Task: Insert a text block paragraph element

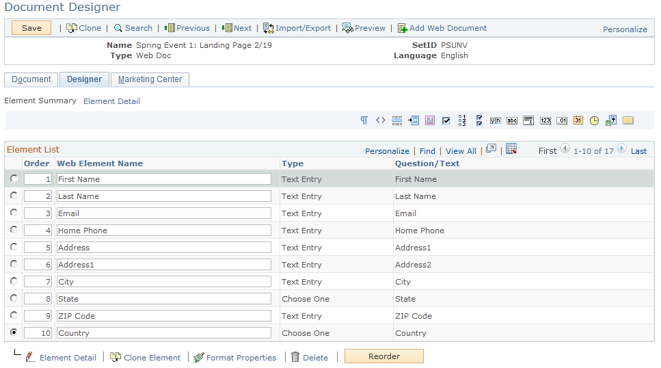Action: click(x=364, y=120)
